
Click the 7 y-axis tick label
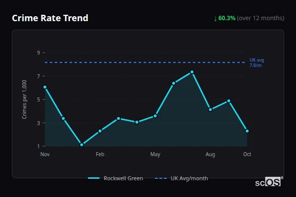coord(38,76)
